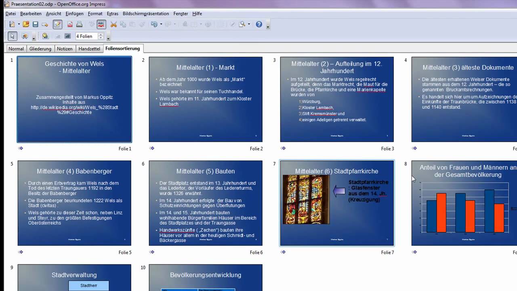This screenshot has width=517, height=291.
Task: Toggle AutoSpellcheck ABC button
Action: [101, 24]
